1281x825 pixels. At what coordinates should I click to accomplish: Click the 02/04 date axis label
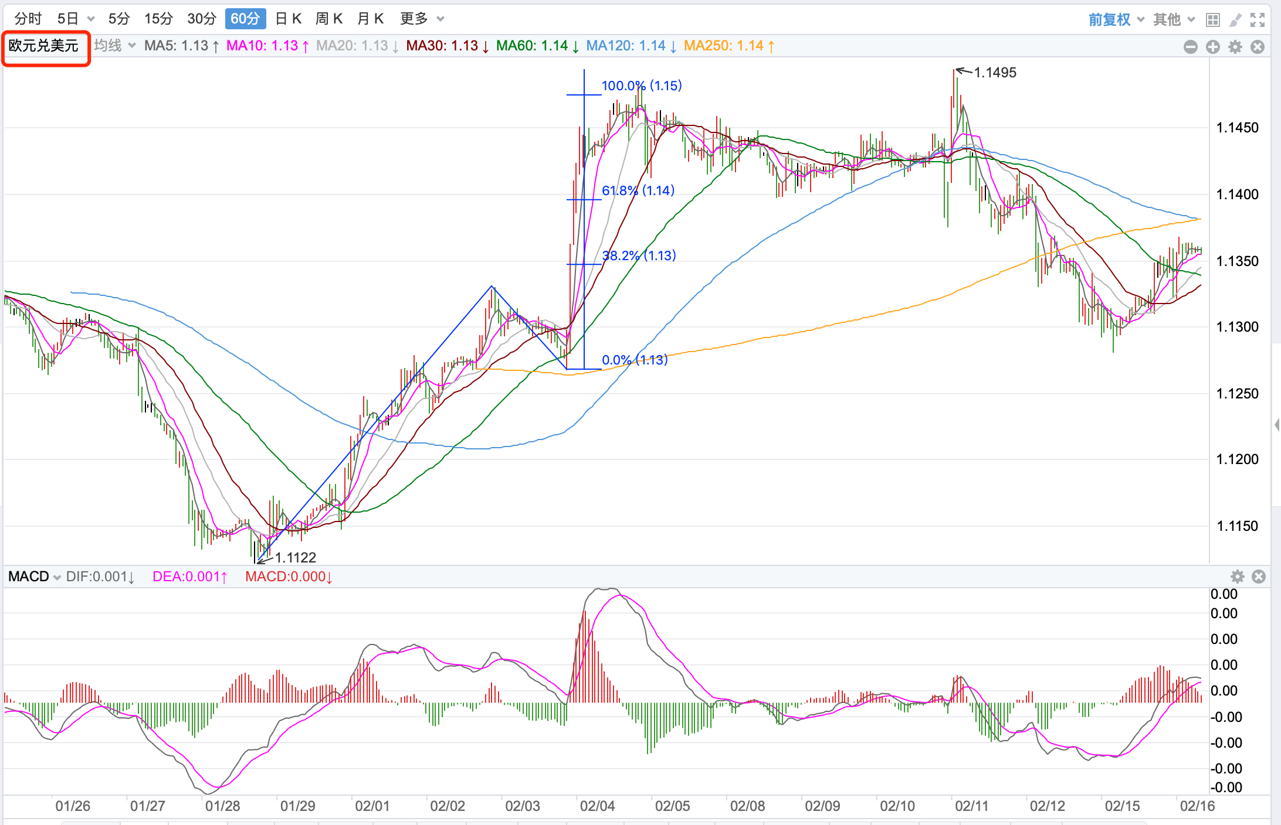click(x=597, y=806)
